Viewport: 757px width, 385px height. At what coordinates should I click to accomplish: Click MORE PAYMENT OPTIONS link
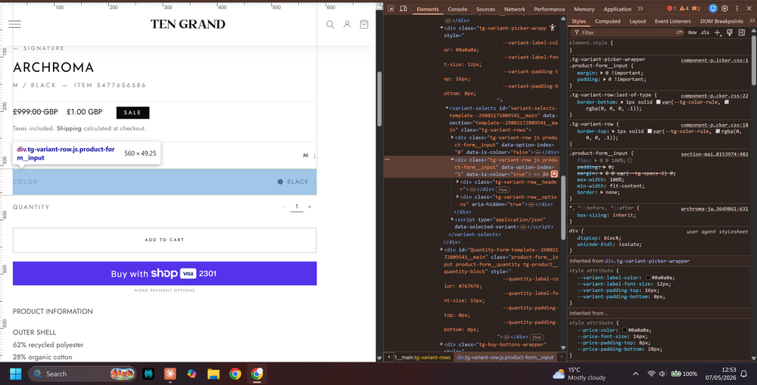coord(164,290)
